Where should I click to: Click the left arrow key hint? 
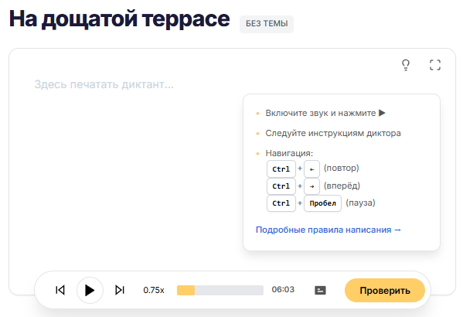(x=312, y=169)
